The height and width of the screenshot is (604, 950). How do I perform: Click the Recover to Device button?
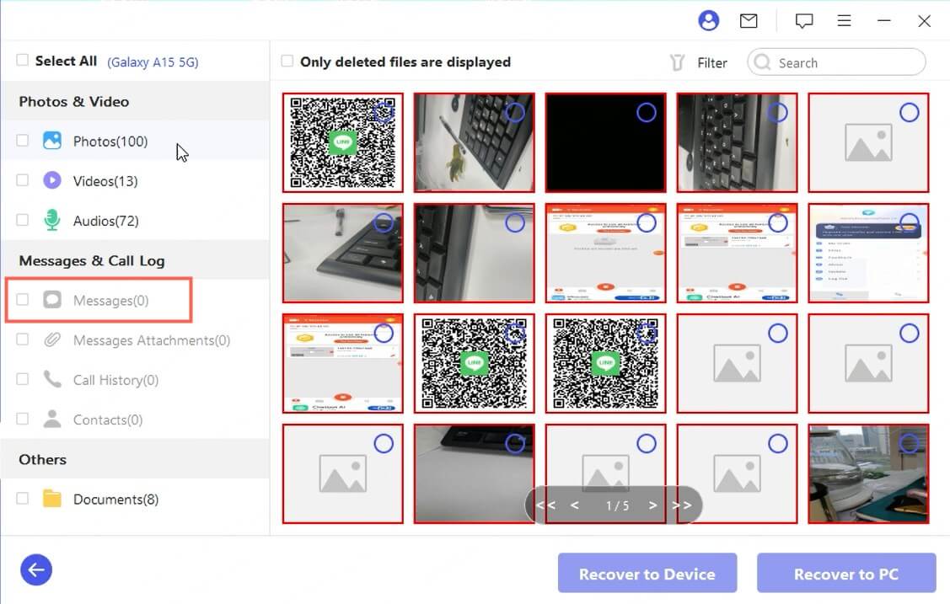click(647, 573)
